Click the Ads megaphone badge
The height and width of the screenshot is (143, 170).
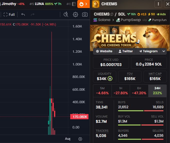click(x=161, y=14)
